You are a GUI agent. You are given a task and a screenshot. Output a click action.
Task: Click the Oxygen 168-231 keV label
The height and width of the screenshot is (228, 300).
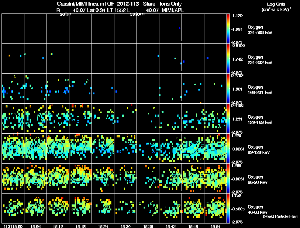click(260, 90)
